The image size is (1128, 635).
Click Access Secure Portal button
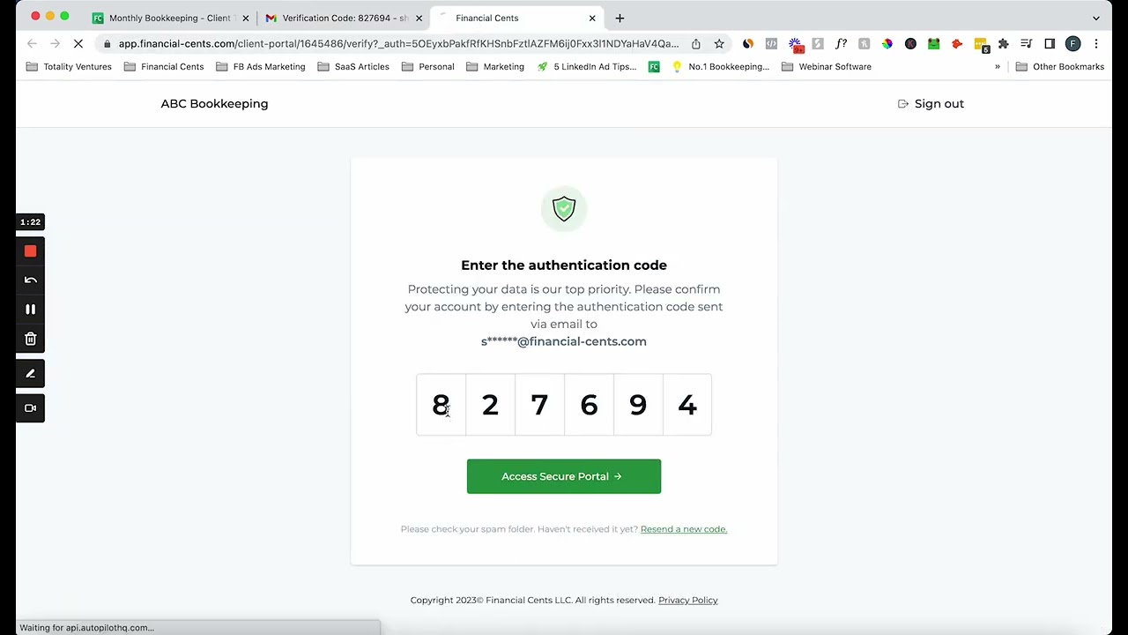pyautogui.click(x=564, y=476)
